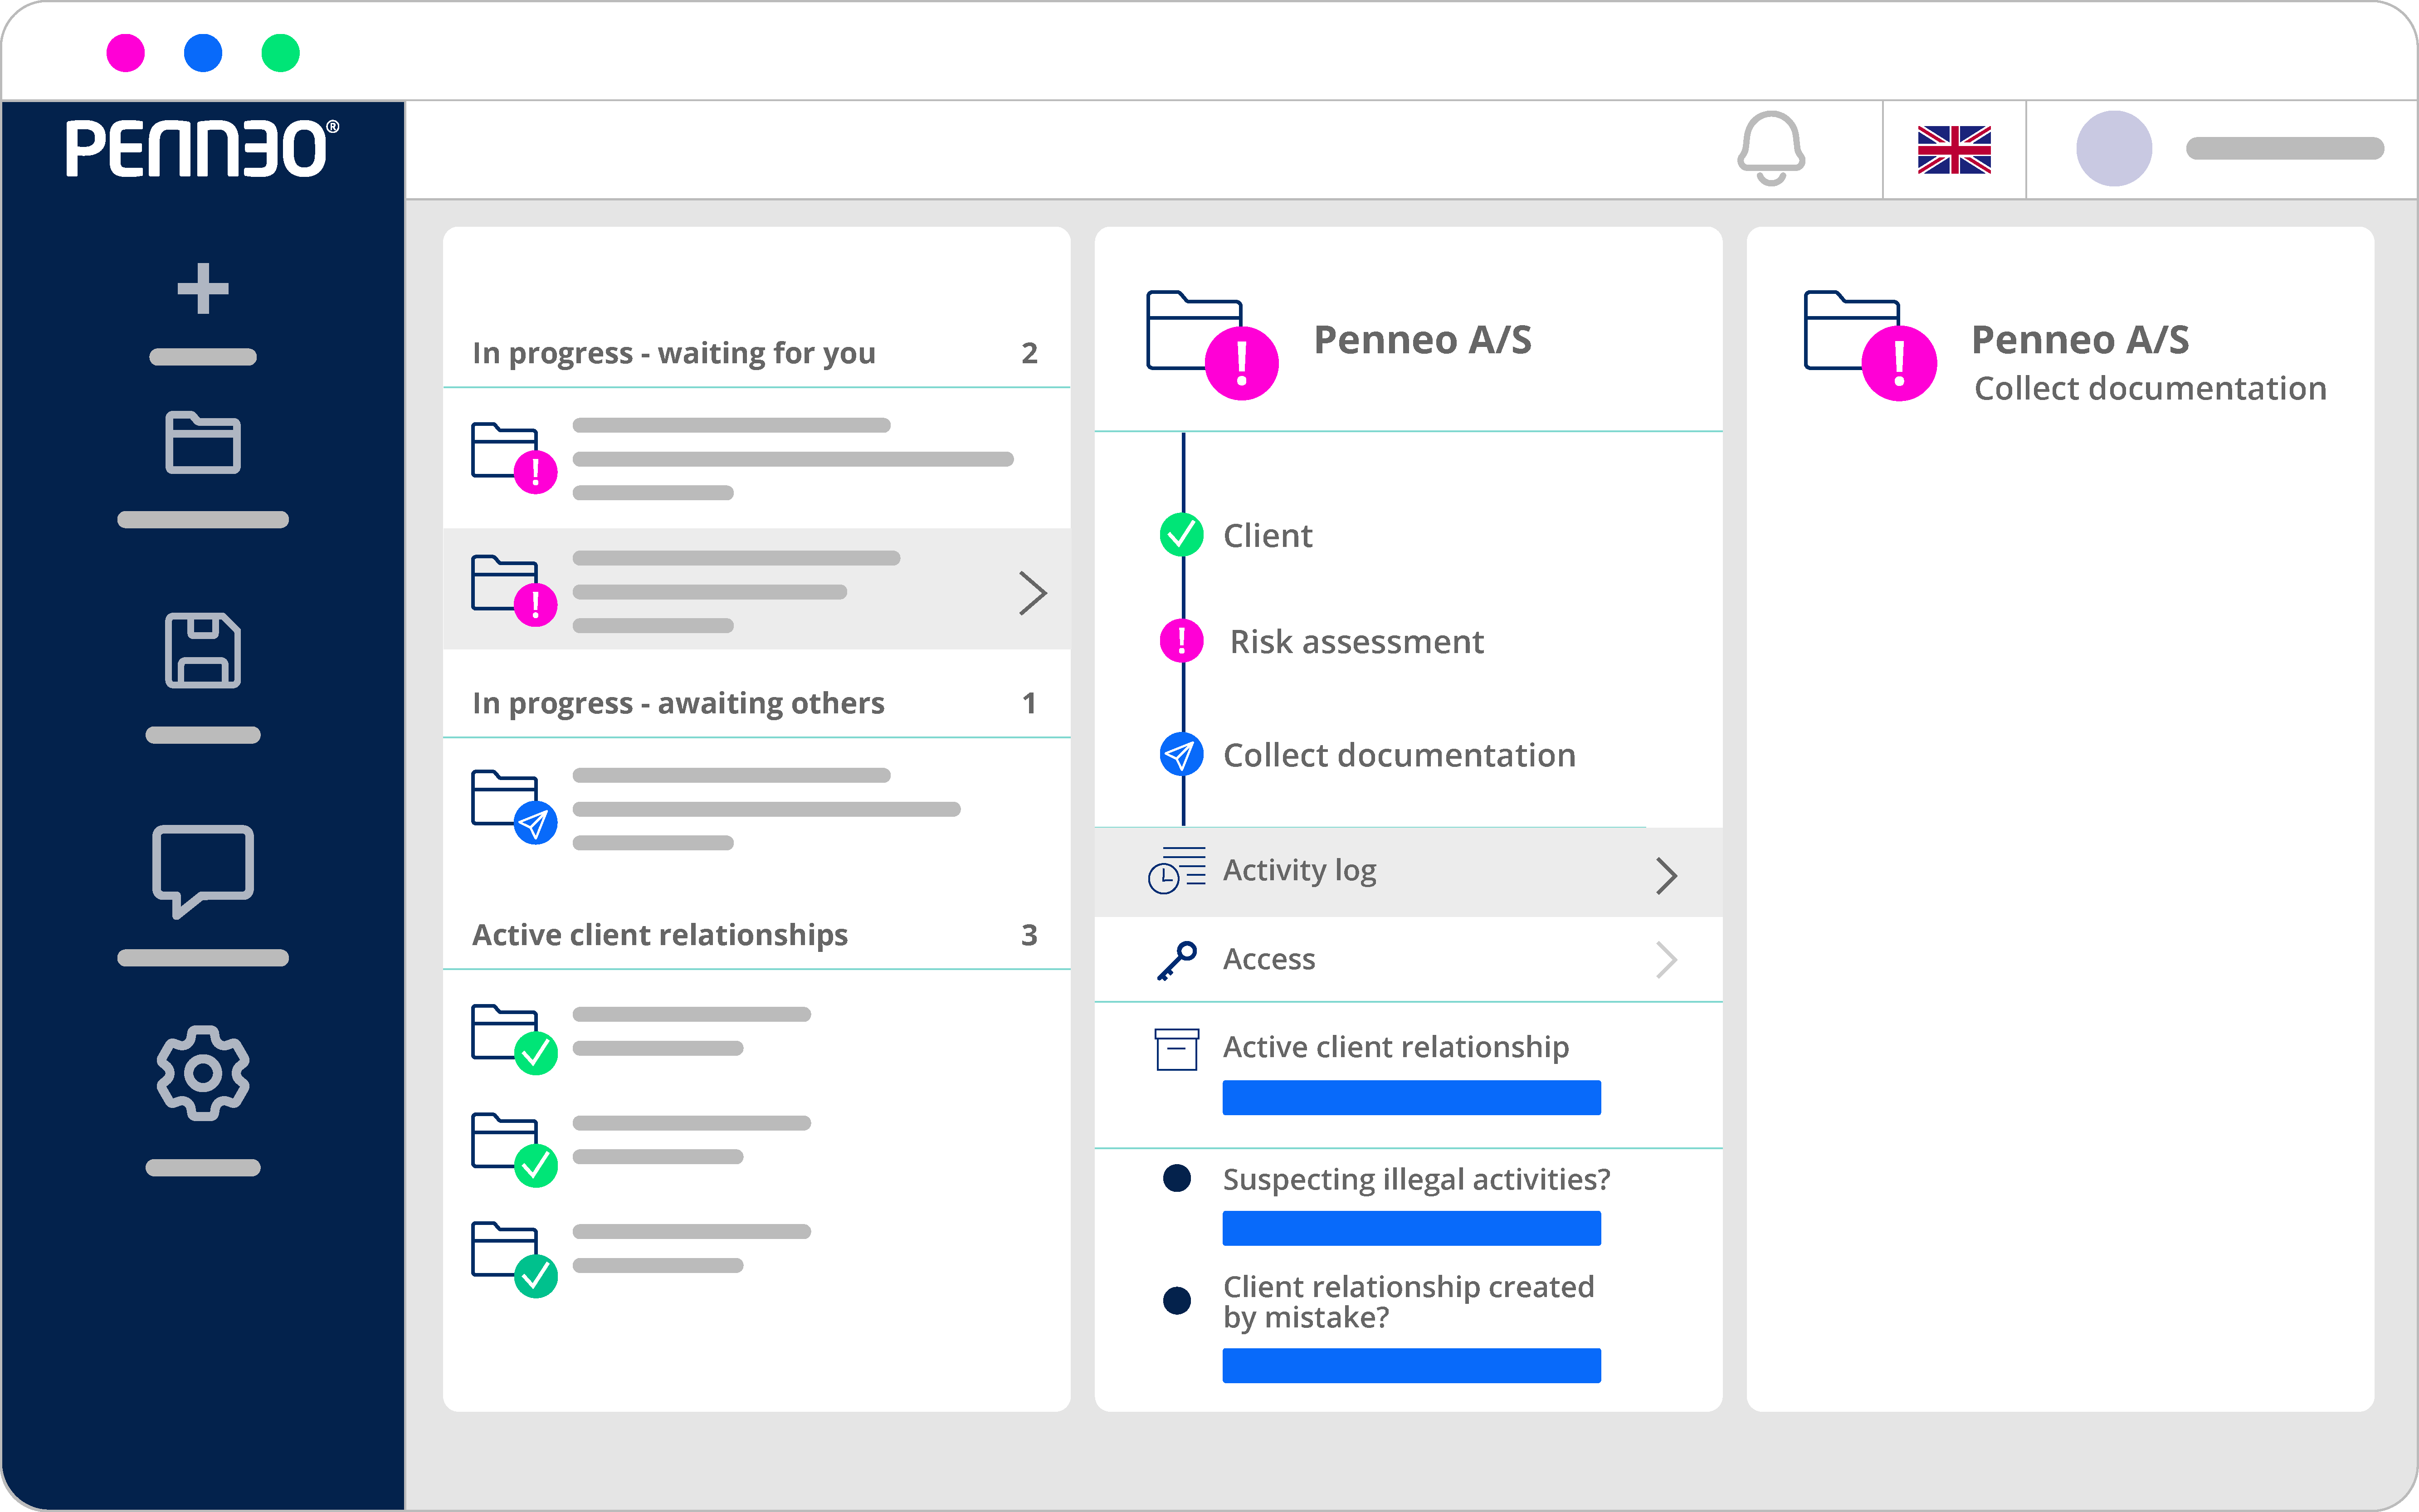
Task: Select the Risk assessment step
Action: pos(1355,642)
